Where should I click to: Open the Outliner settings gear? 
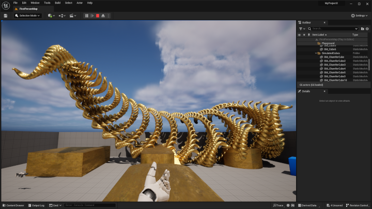367,28
